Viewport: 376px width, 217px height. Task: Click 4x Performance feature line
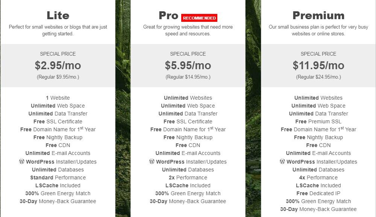[x=318, y=178]
